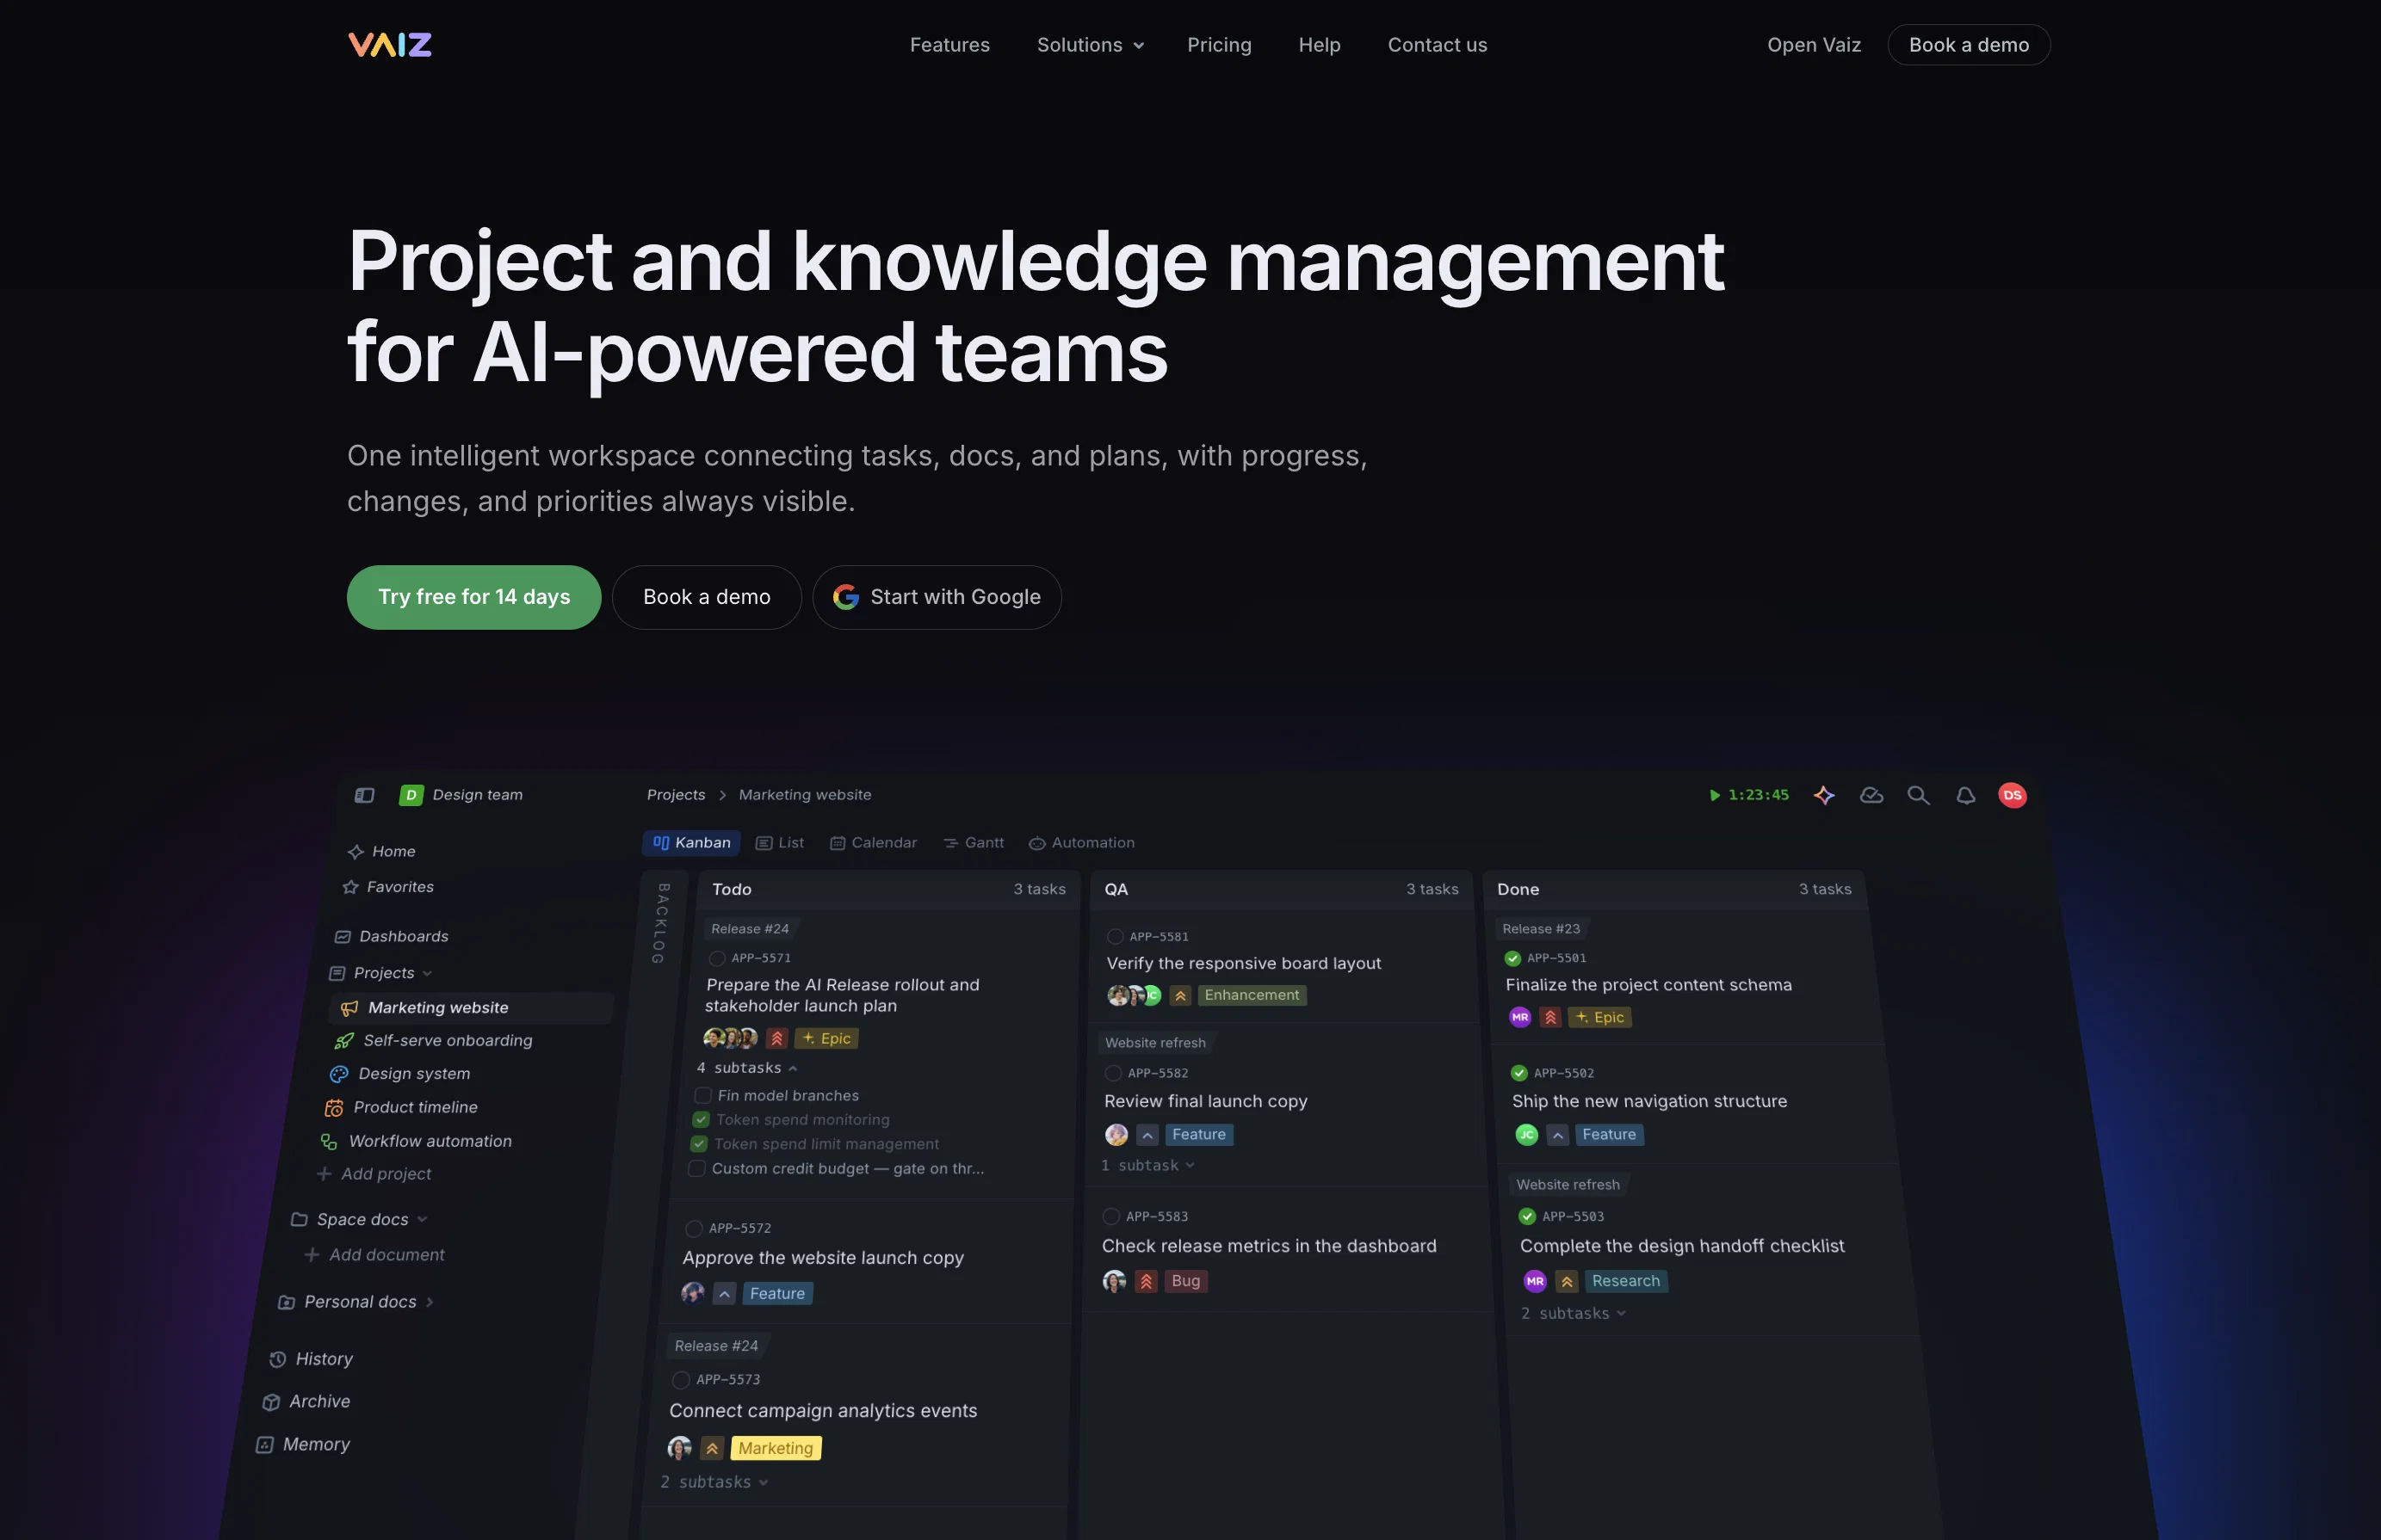Switch to the Calendar view tab

(x=874, y=843)
